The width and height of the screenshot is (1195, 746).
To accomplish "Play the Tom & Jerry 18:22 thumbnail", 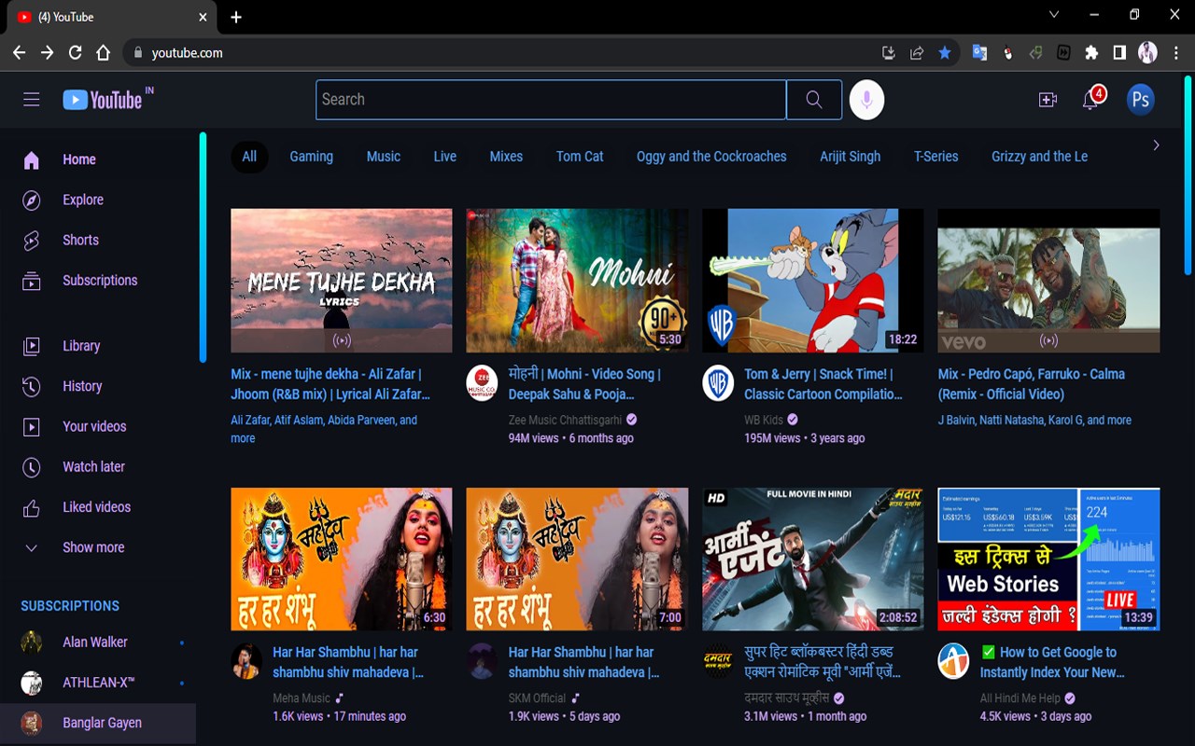I will (x=813, y=281).
